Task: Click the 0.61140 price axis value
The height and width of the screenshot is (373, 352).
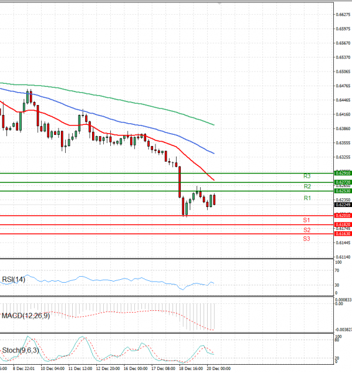Action: (x=343, y=257)
